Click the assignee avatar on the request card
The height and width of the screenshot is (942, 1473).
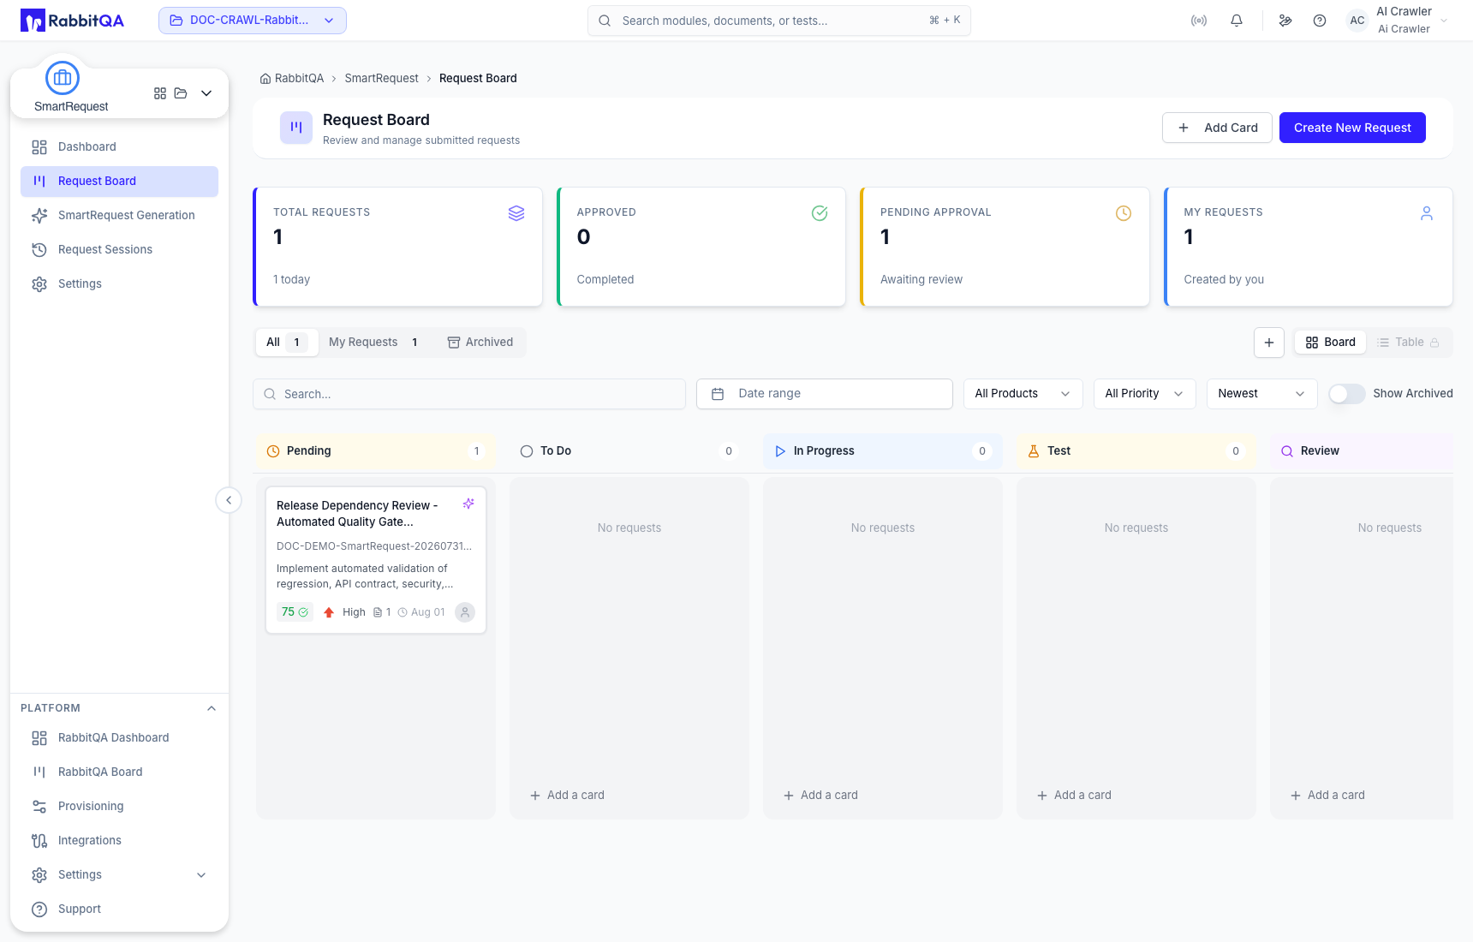coord(465,612)
